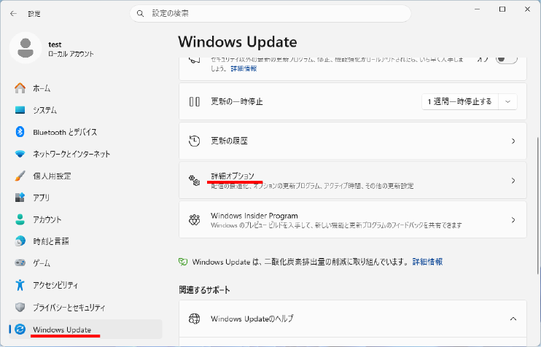Toggle the latest updates switch
The image size is (541, 347).
point(507,59)
